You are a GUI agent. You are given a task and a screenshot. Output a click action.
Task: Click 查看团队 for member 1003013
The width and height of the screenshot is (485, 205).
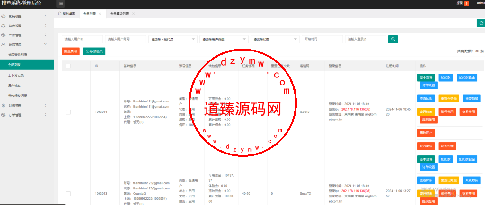(426, 180)
